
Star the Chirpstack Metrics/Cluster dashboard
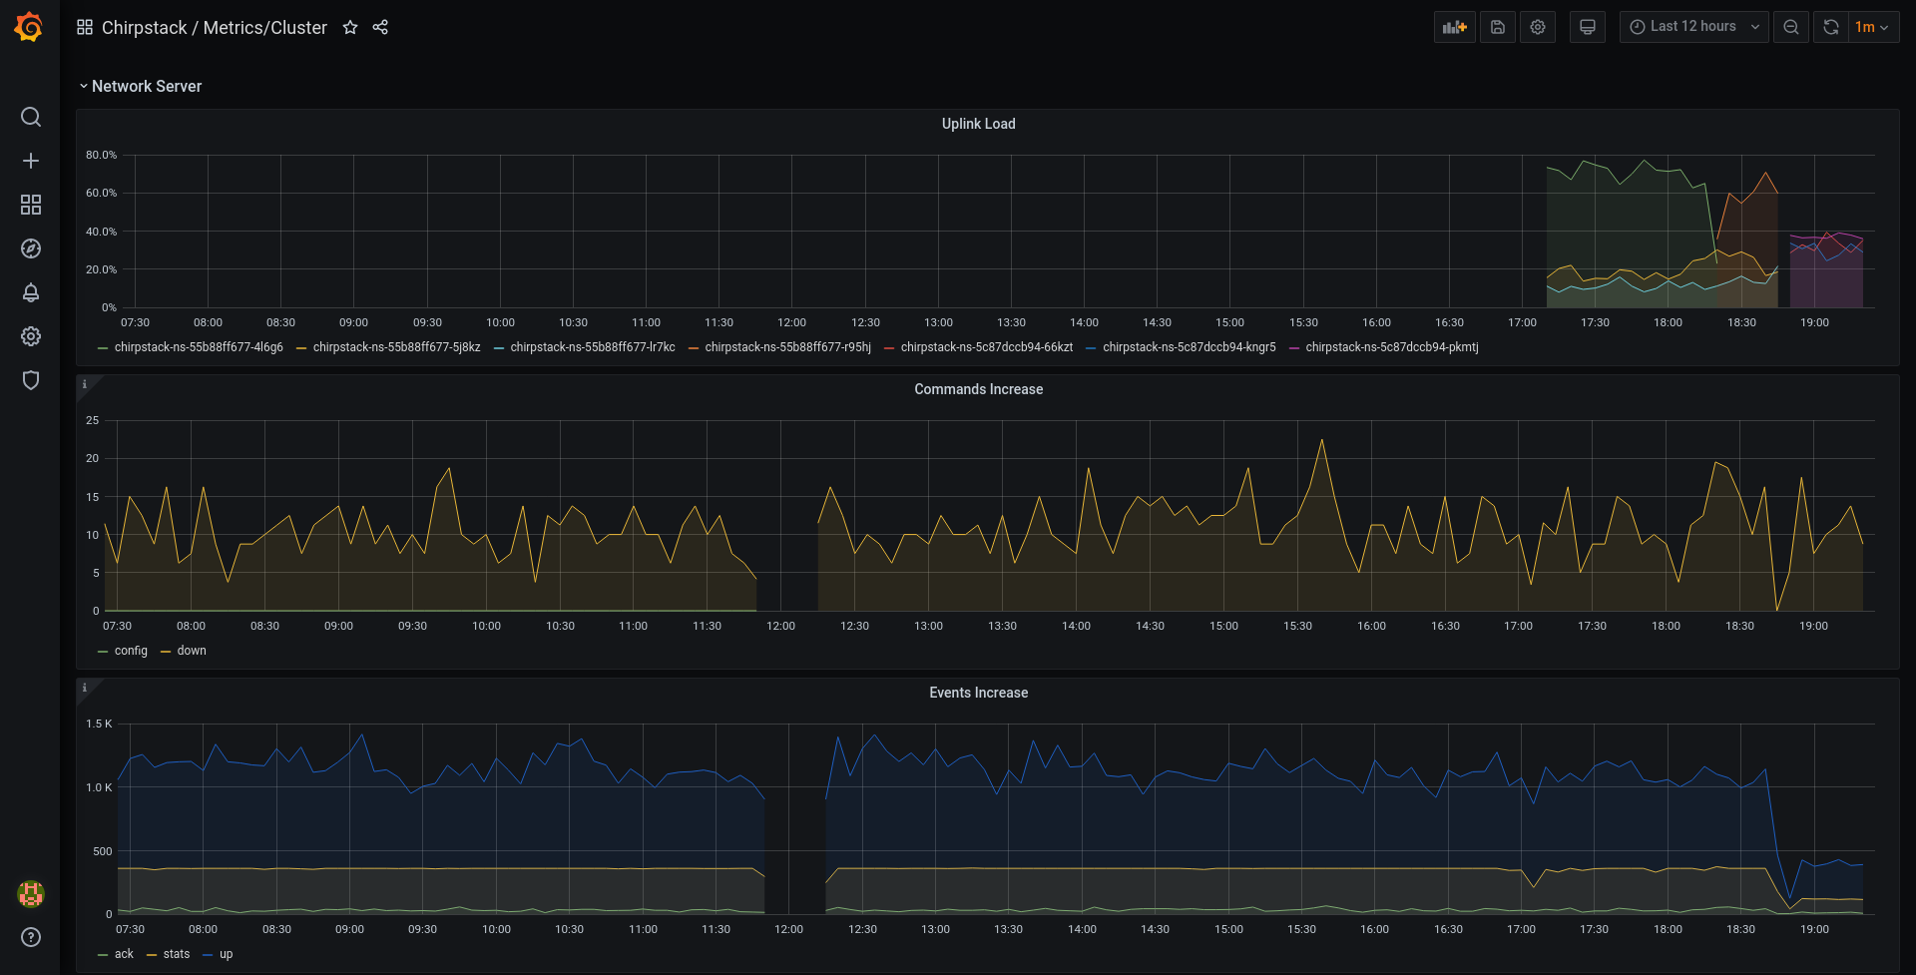tap(350, 28)
